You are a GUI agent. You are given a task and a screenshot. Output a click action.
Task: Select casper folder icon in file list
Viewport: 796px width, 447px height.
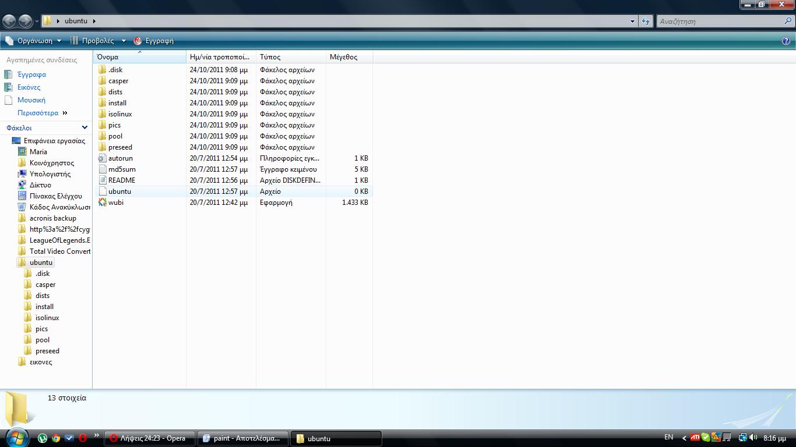click(103, 81)
